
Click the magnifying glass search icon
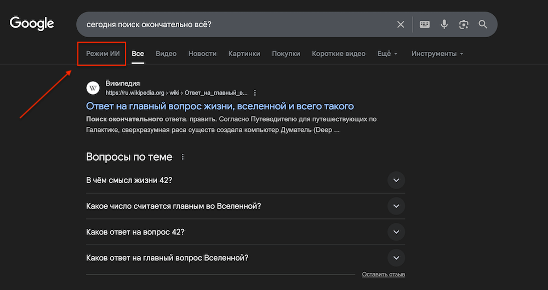tap(483, 25)
